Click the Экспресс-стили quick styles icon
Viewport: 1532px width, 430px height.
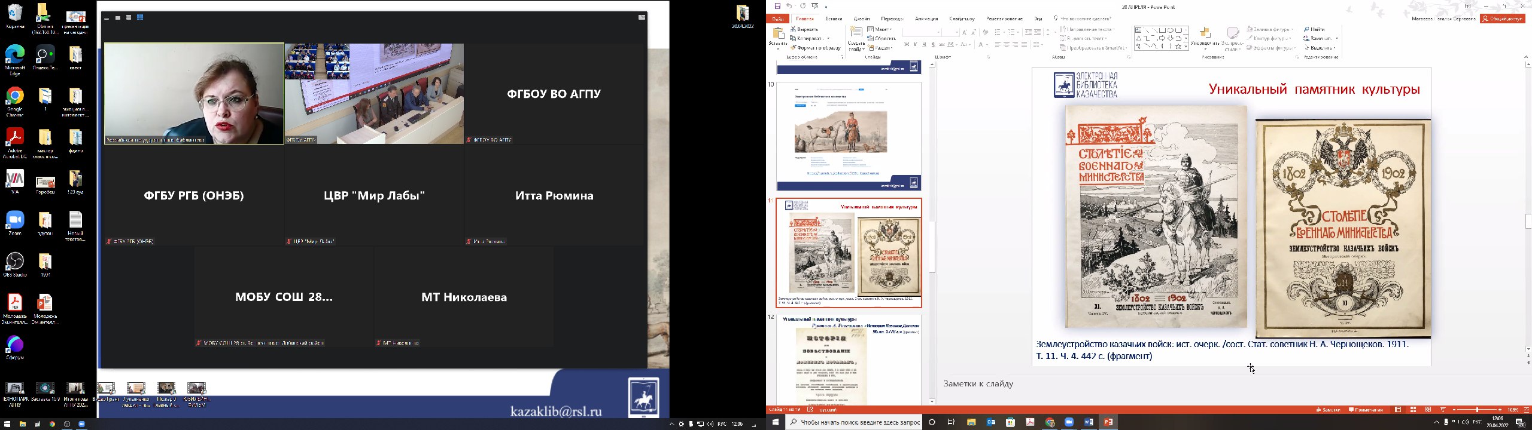pos(1232,33)
